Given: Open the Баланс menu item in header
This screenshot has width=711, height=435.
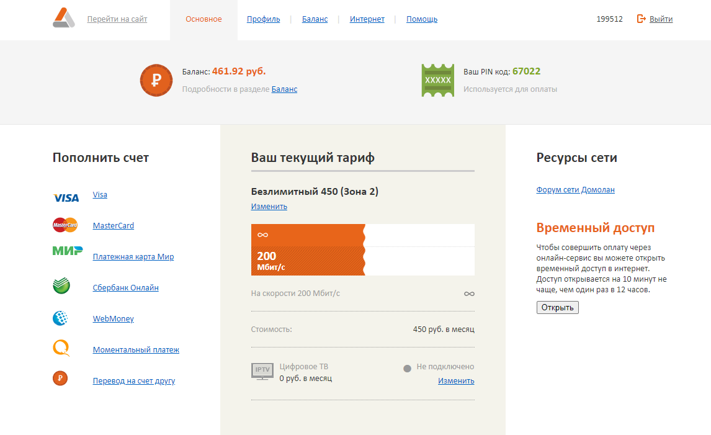Looking at the screenshot, I should 315,19.
